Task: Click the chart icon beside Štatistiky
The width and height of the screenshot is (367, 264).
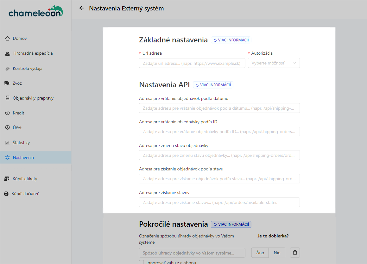Action: click(8, 143)
